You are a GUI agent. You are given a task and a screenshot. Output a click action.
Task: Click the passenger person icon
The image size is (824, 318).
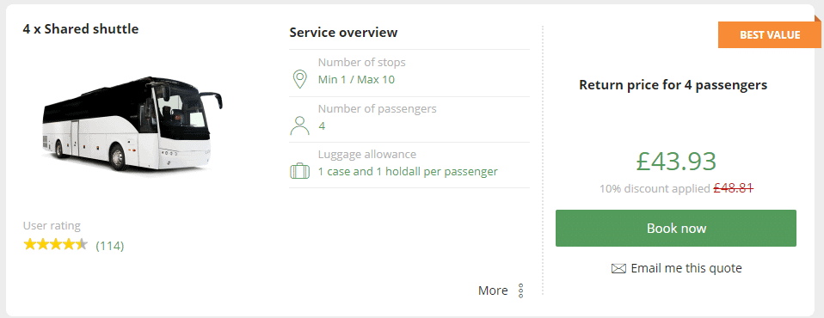[299, 126]
